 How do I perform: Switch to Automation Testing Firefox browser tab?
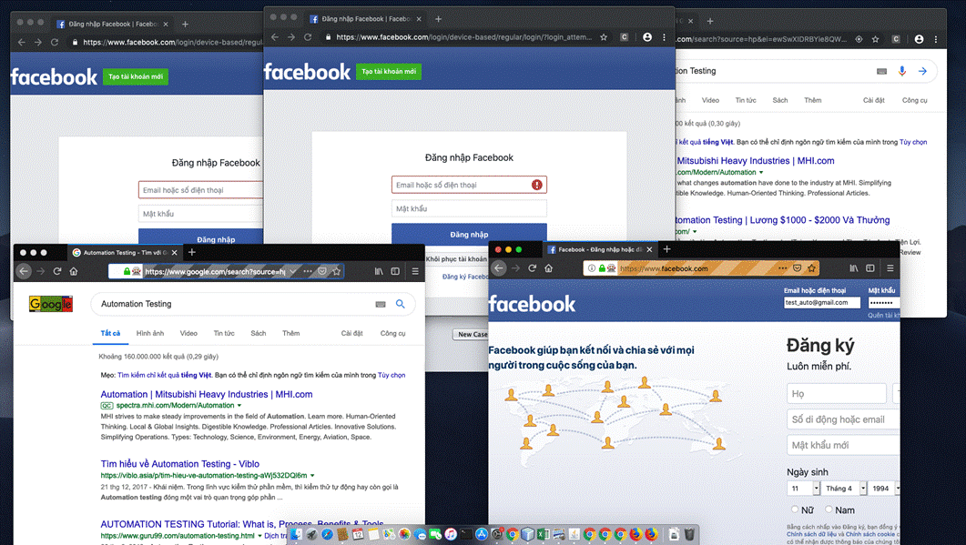pyautogui.click(x=123, y=253)
